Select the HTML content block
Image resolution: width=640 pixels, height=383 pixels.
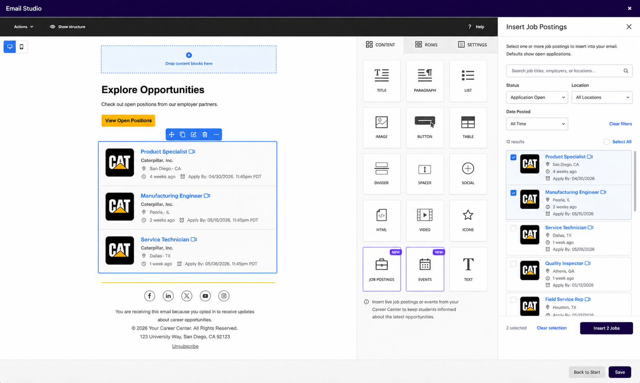point(382,220)
